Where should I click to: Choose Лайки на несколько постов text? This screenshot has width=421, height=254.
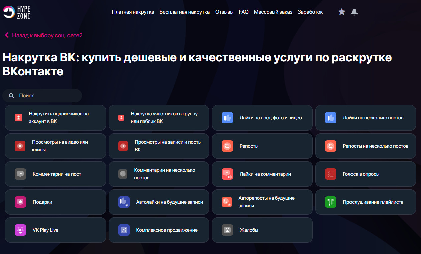click(x=373, y=118)
